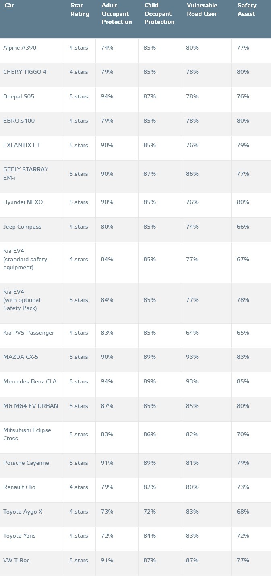
Task: Click the Porsche Cayenne car name
Action: [x=26, y=463]
